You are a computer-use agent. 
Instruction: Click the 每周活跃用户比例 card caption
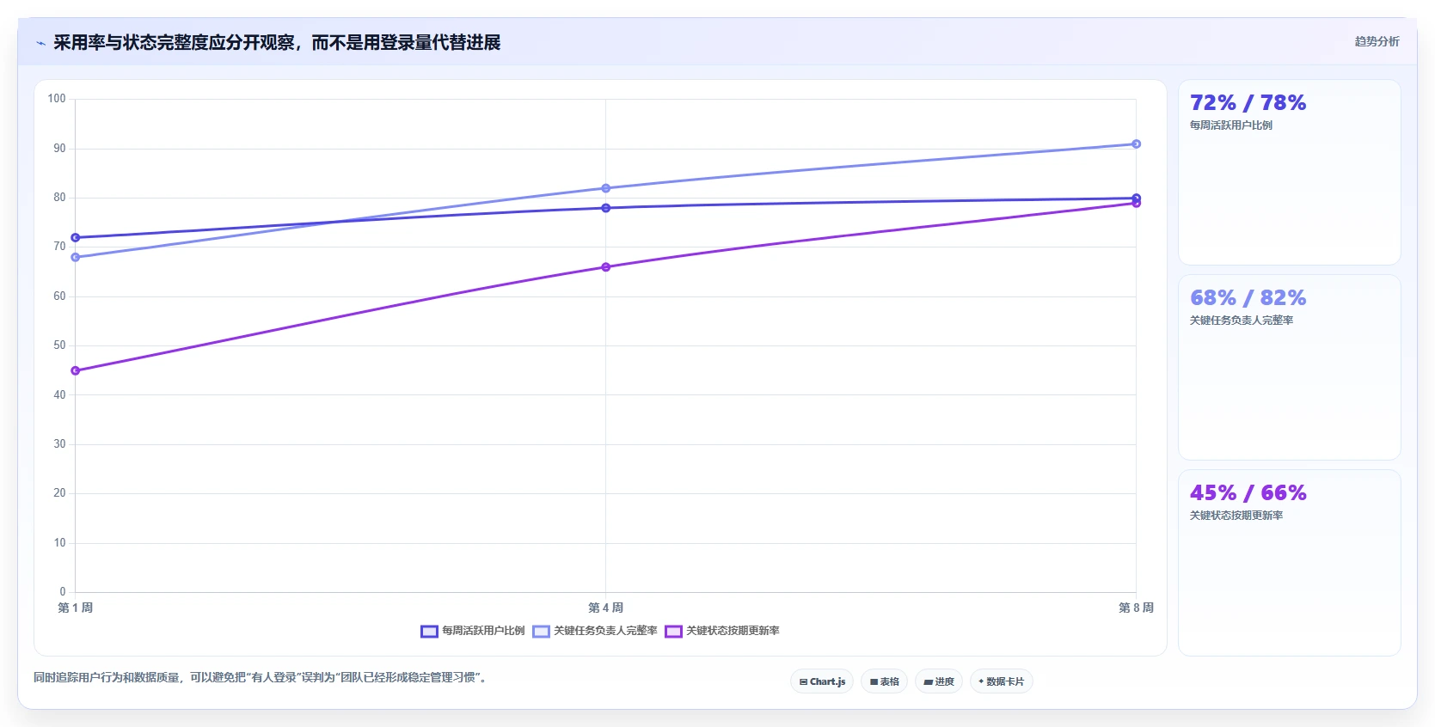coord(1230,125)
